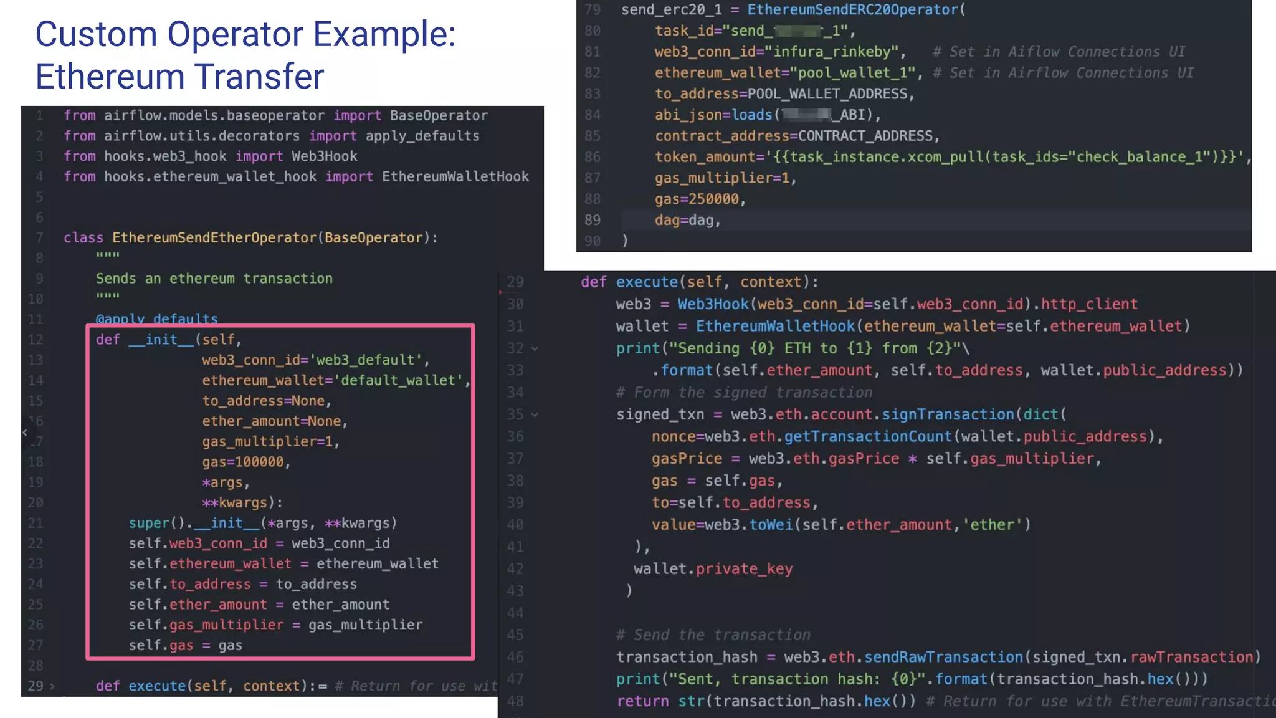Click ethereum_wallet="pool_wallet_1" on line 82
The height and width of the screenshot is (718, 1276).
point(789,73)
